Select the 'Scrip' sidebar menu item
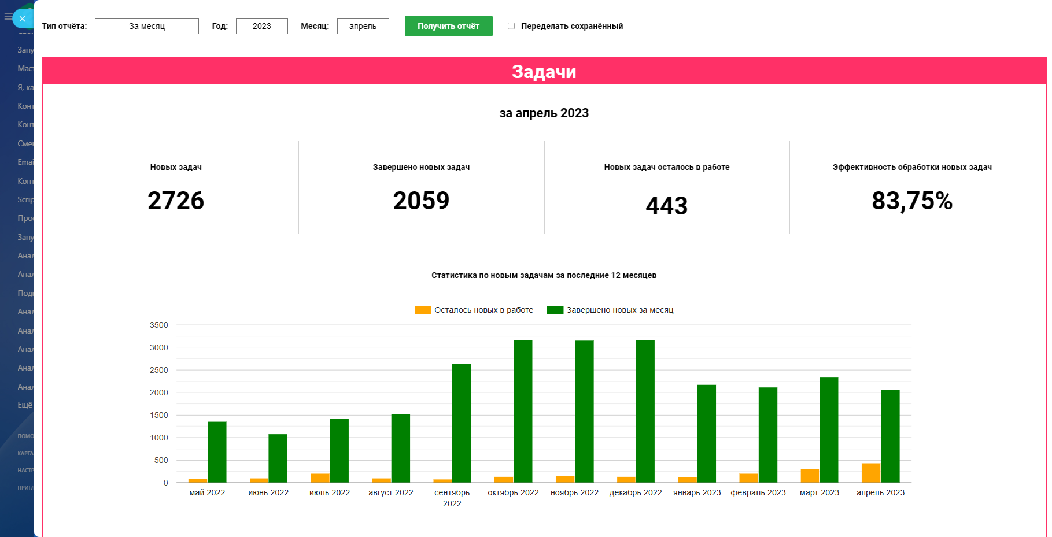Screen dimensions: 1052x537 pyautogui.click(x=25, y=199)
